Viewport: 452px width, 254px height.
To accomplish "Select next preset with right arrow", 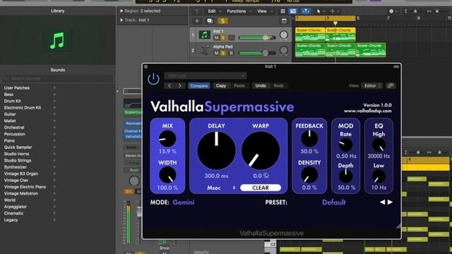I will 390,202.
